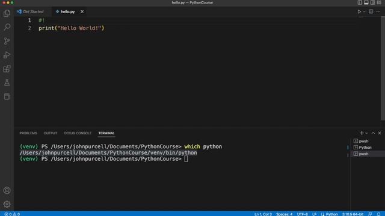Toggle secondary sidebar layout icon
Image resolution: width=385 pixels, height=216 pixels.
tap(372, 2)
